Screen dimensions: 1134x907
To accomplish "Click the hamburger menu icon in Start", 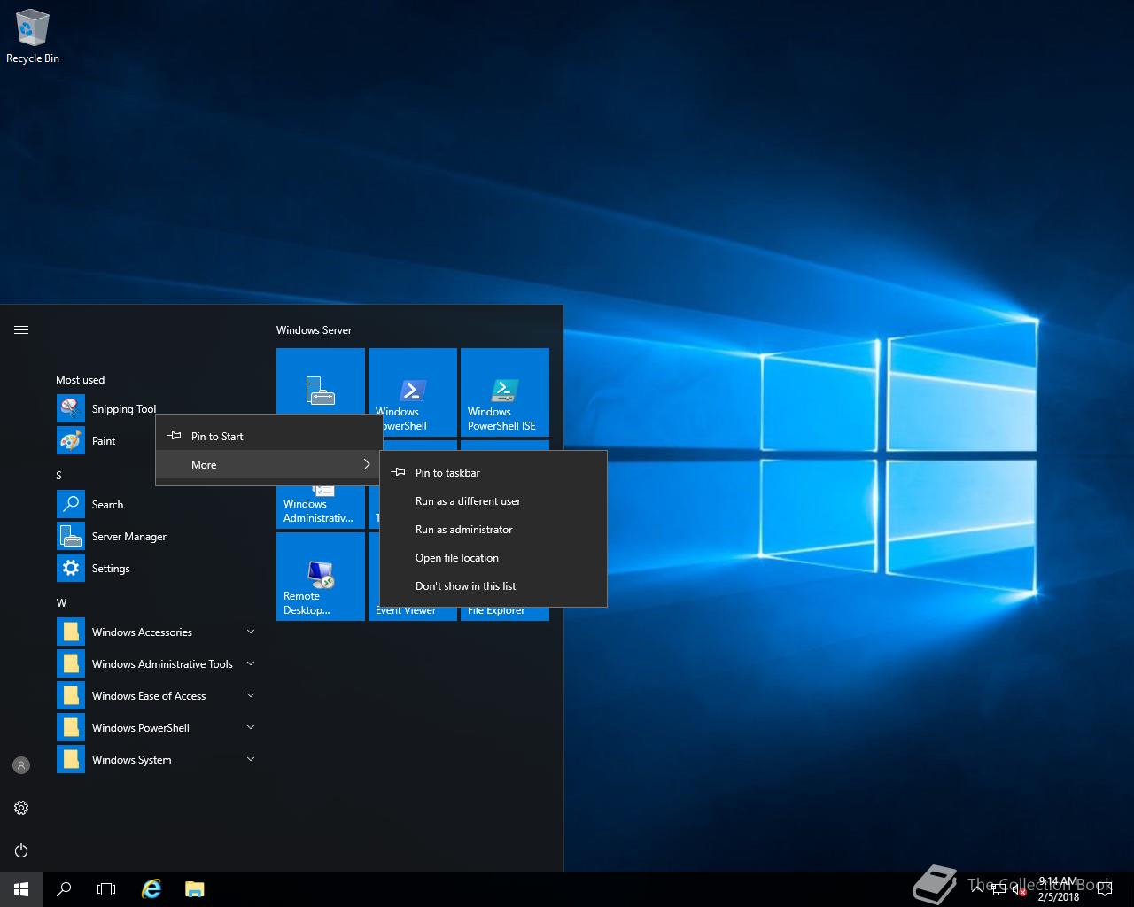I will tap(21, 329).
